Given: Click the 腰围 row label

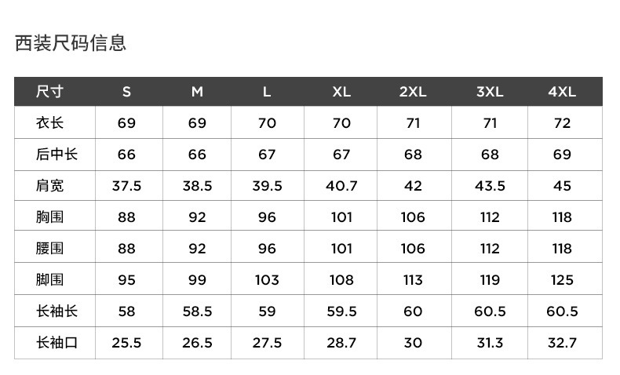Looking at the screenshot, I should 49,249.
